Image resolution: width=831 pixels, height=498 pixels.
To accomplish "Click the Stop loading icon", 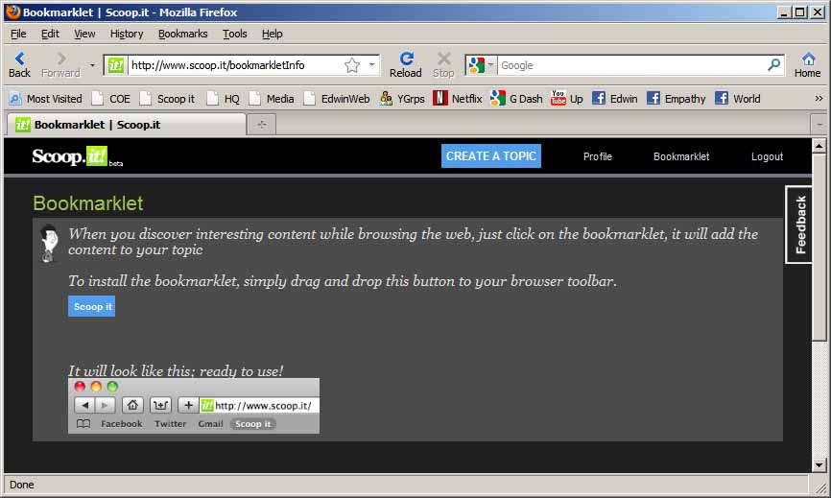I will 443,59.
